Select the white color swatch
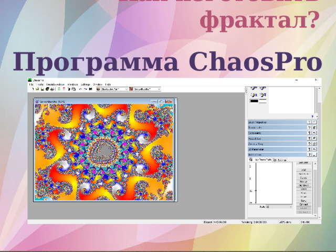The width and height of the screenshot is (336, 252). (262, 101)
